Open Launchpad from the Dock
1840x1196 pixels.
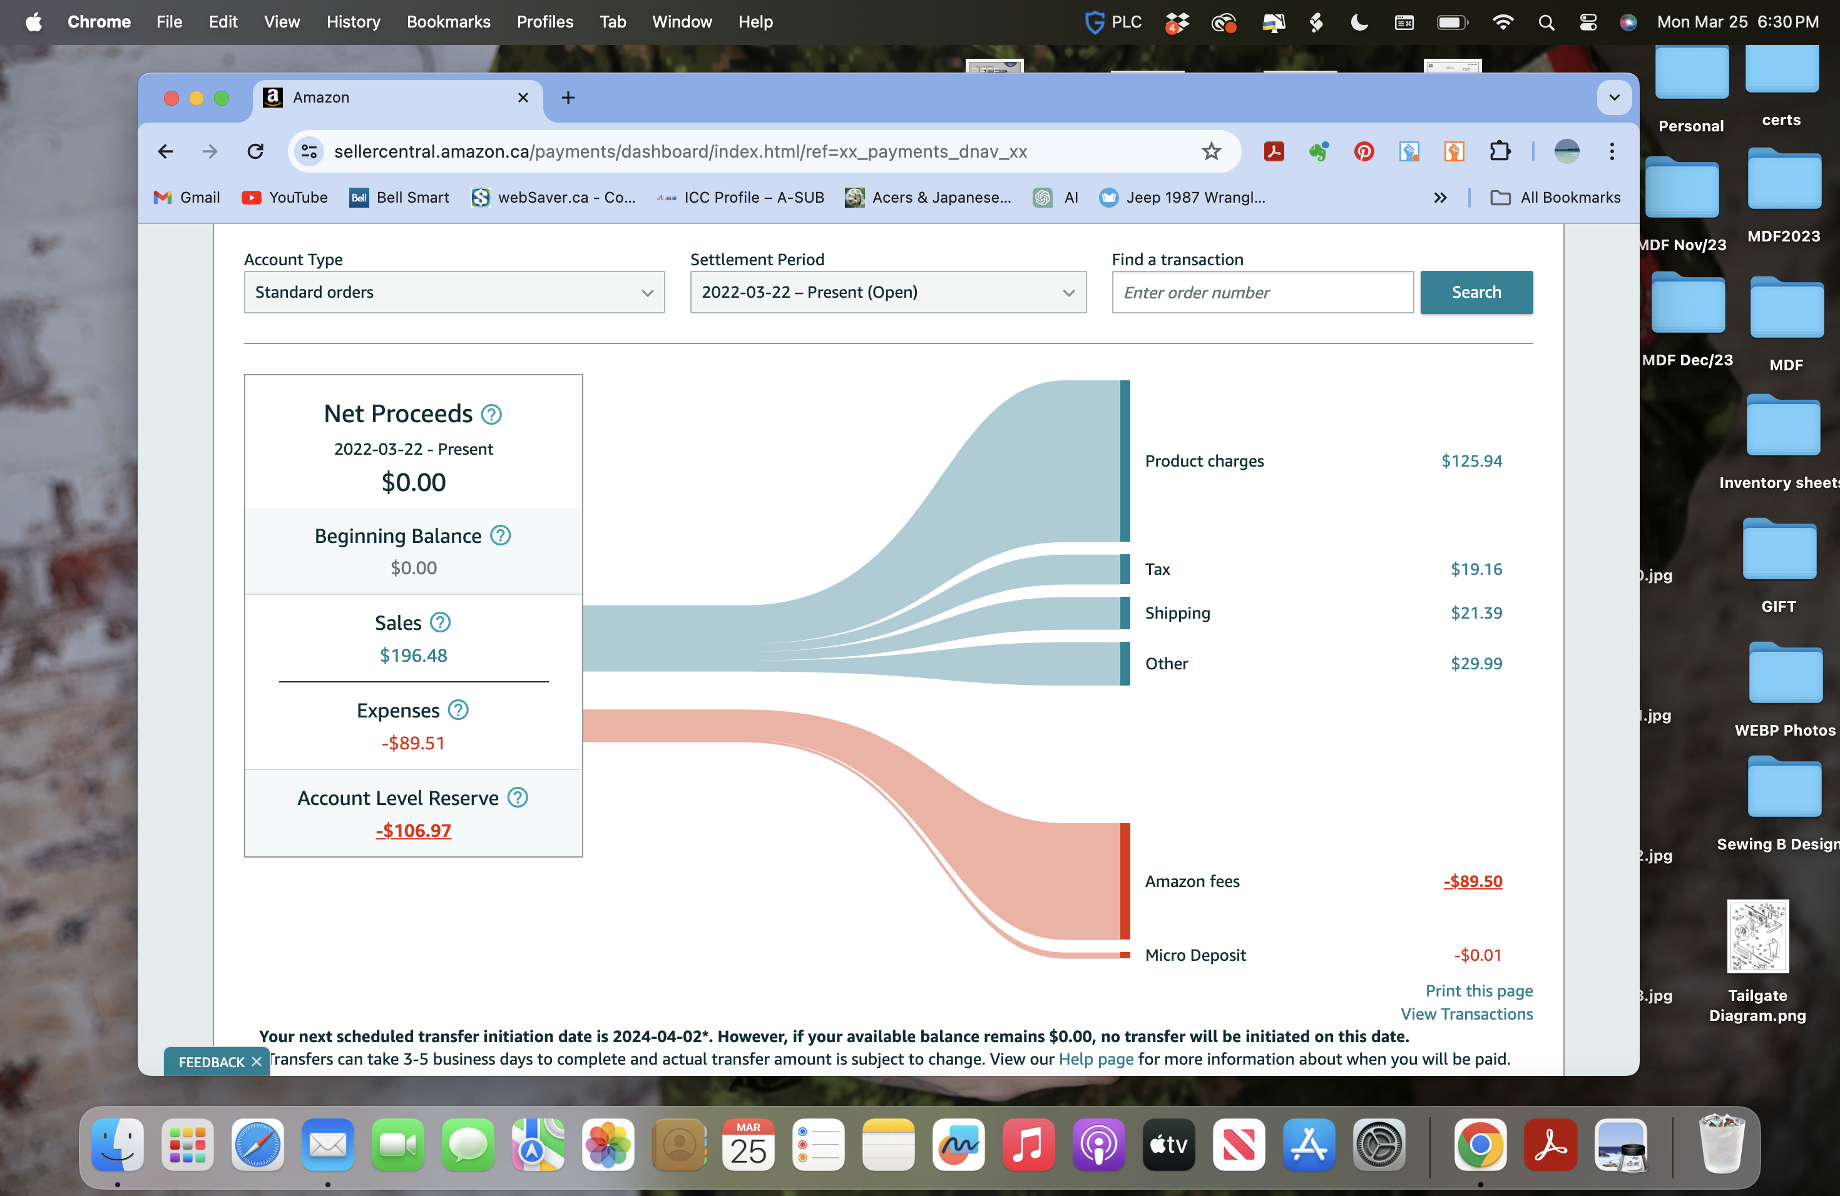click(x=187, y=1145)
